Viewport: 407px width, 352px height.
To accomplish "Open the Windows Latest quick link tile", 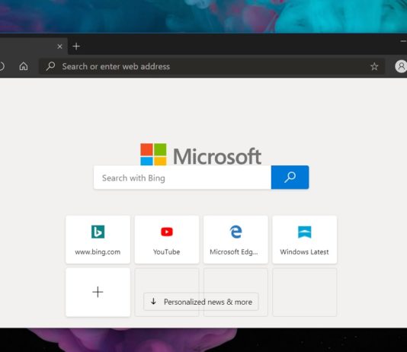I will (304, 239).
